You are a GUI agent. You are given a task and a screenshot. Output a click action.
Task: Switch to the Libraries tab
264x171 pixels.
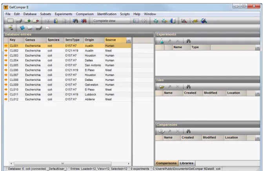pos(186,163)
